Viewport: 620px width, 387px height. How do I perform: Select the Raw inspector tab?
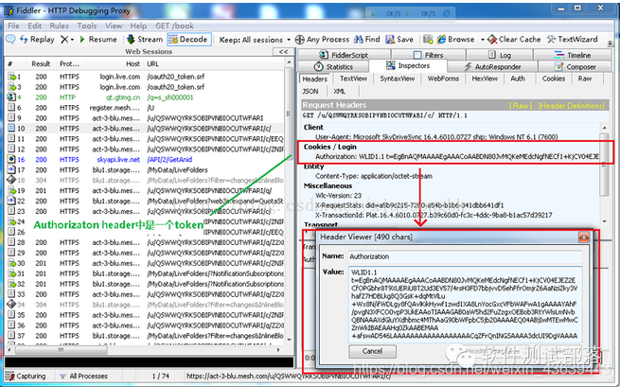(585, 79)
